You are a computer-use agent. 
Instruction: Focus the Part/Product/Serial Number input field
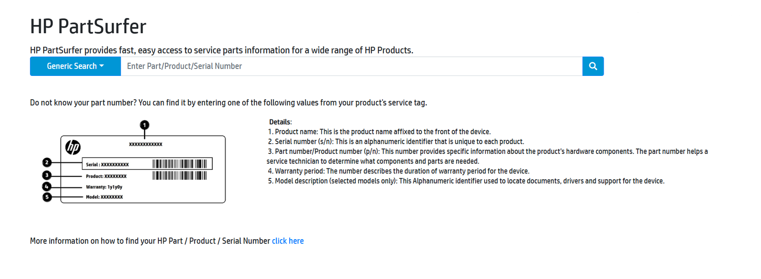pyautogui.click(x=351, y=66)
